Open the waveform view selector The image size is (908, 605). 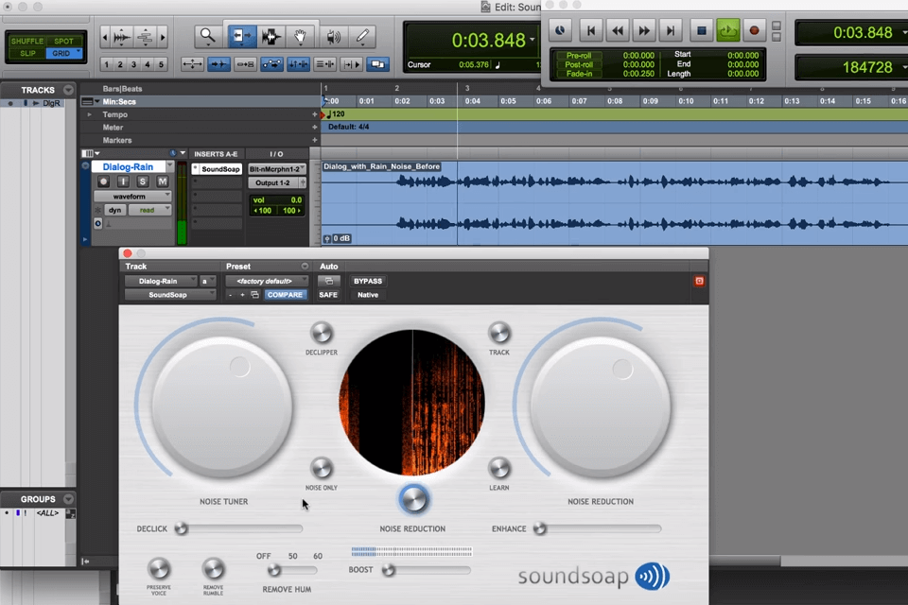[x=131, y=196]
